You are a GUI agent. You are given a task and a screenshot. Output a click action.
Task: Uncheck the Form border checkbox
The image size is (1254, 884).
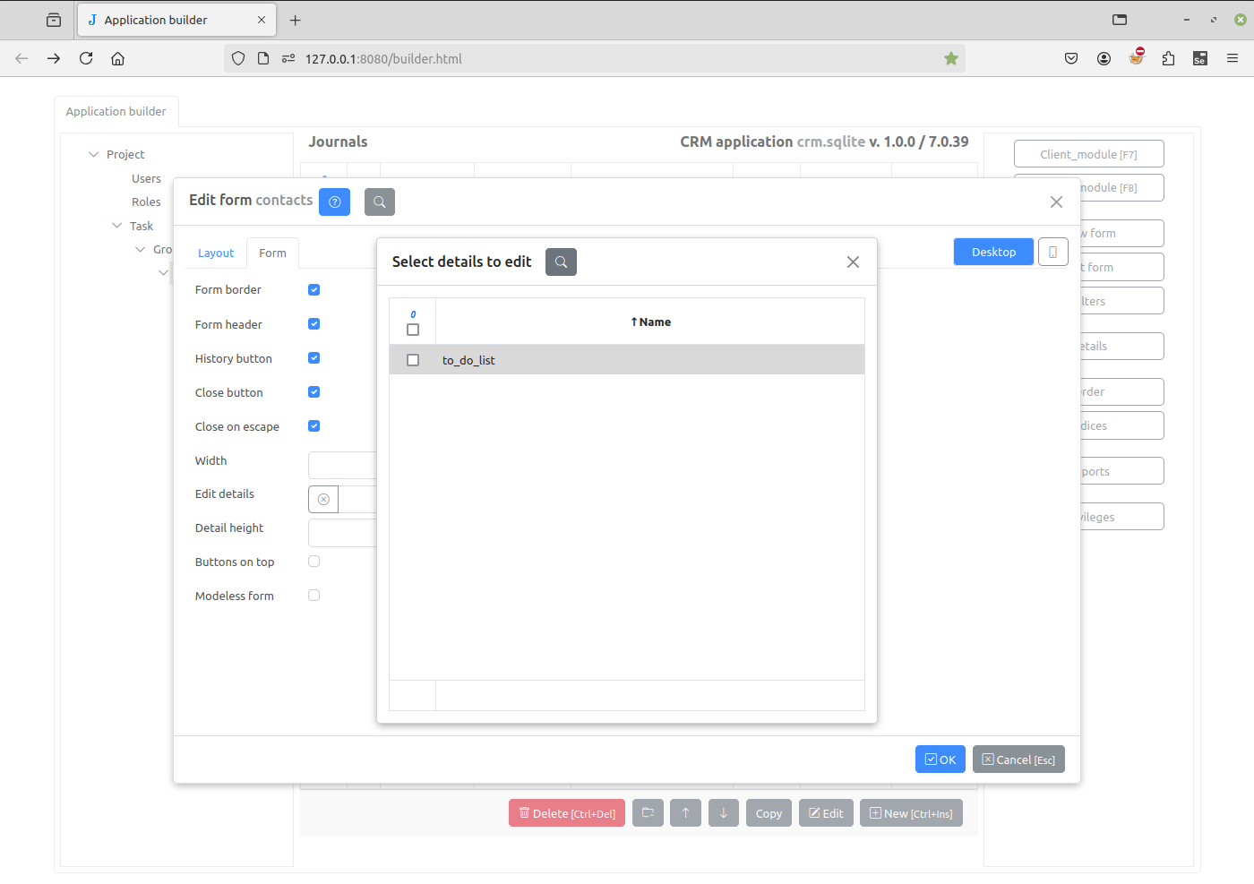313,289
